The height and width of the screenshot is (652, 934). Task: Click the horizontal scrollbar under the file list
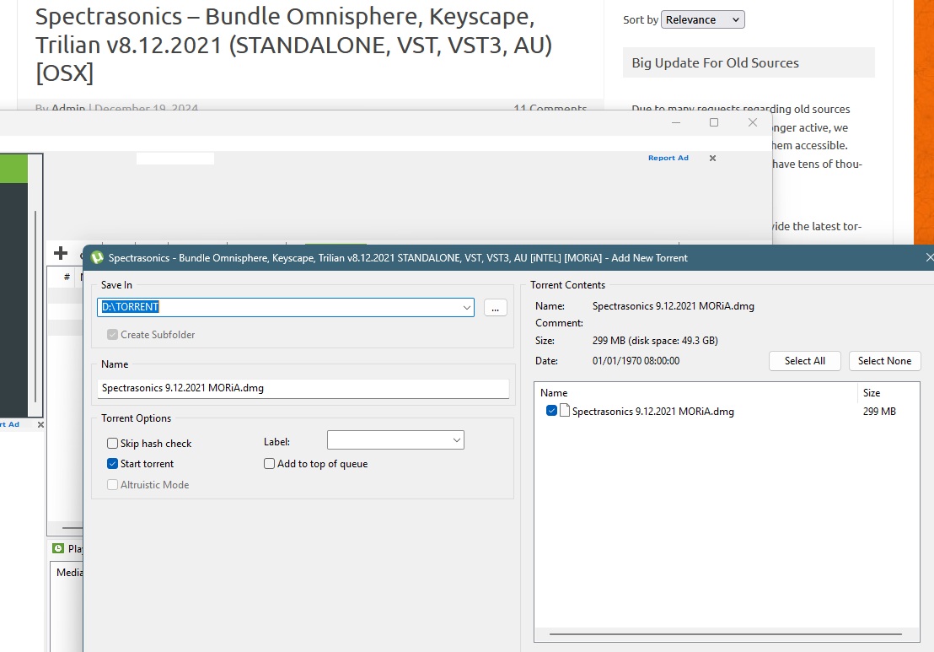coord(726,634)
